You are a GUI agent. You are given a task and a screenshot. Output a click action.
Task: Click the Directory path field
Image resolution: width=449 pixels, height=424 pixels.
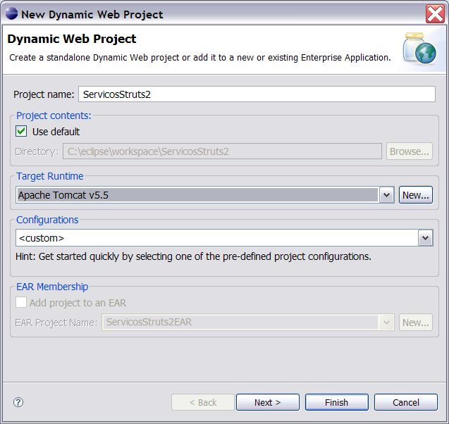click(x=222, y=151)
